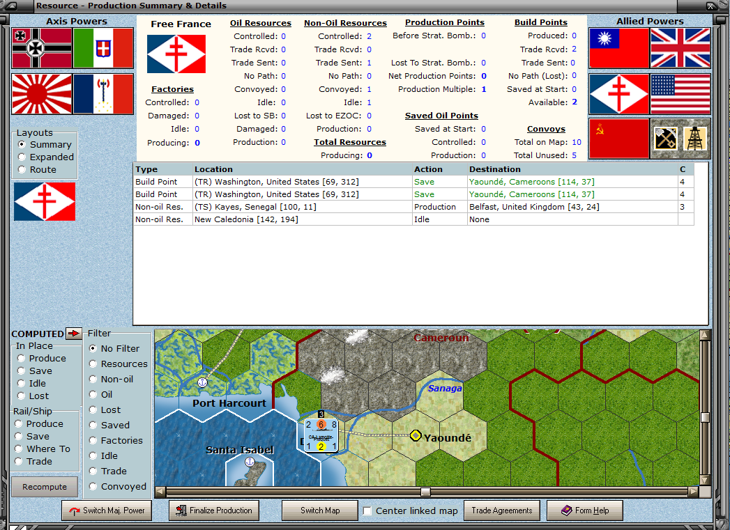Filter by Non-oil

point(93,379)
